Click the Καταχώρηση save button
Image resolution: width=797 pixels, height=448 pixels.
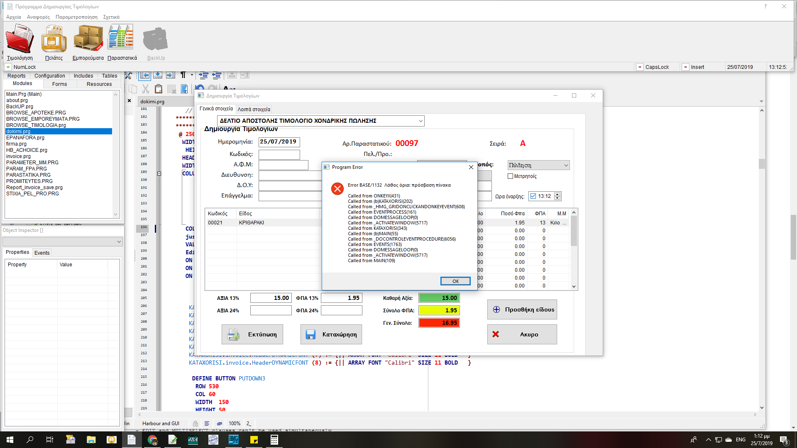point(331,334)
